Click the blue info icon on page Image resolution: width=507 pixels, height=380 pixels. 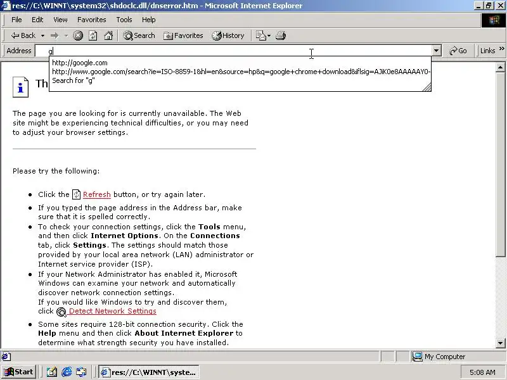click(x=20, y=87)
